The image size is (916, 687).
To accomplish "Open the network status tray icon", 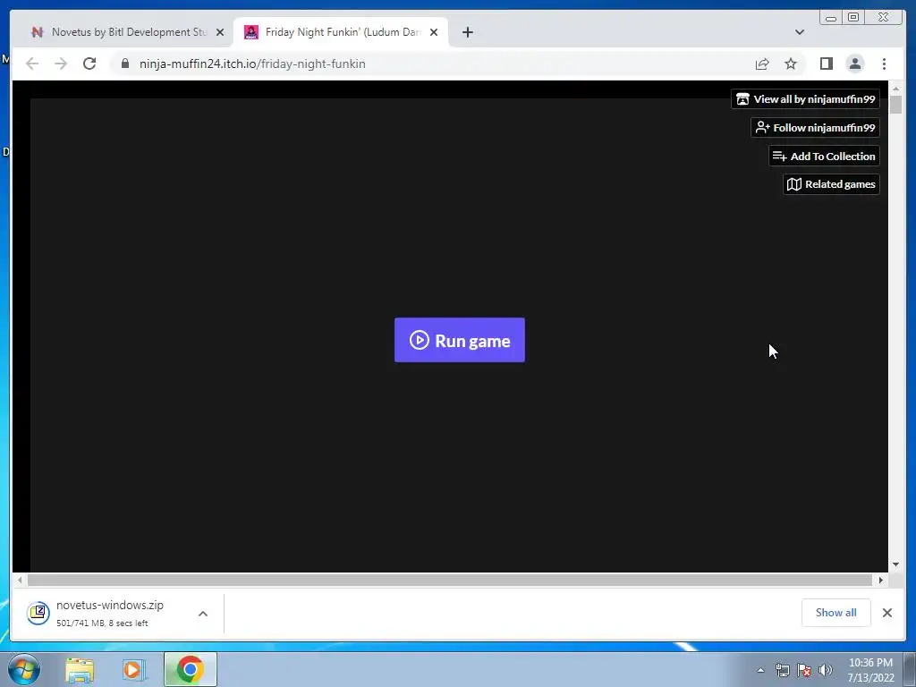I will (782, 670).
